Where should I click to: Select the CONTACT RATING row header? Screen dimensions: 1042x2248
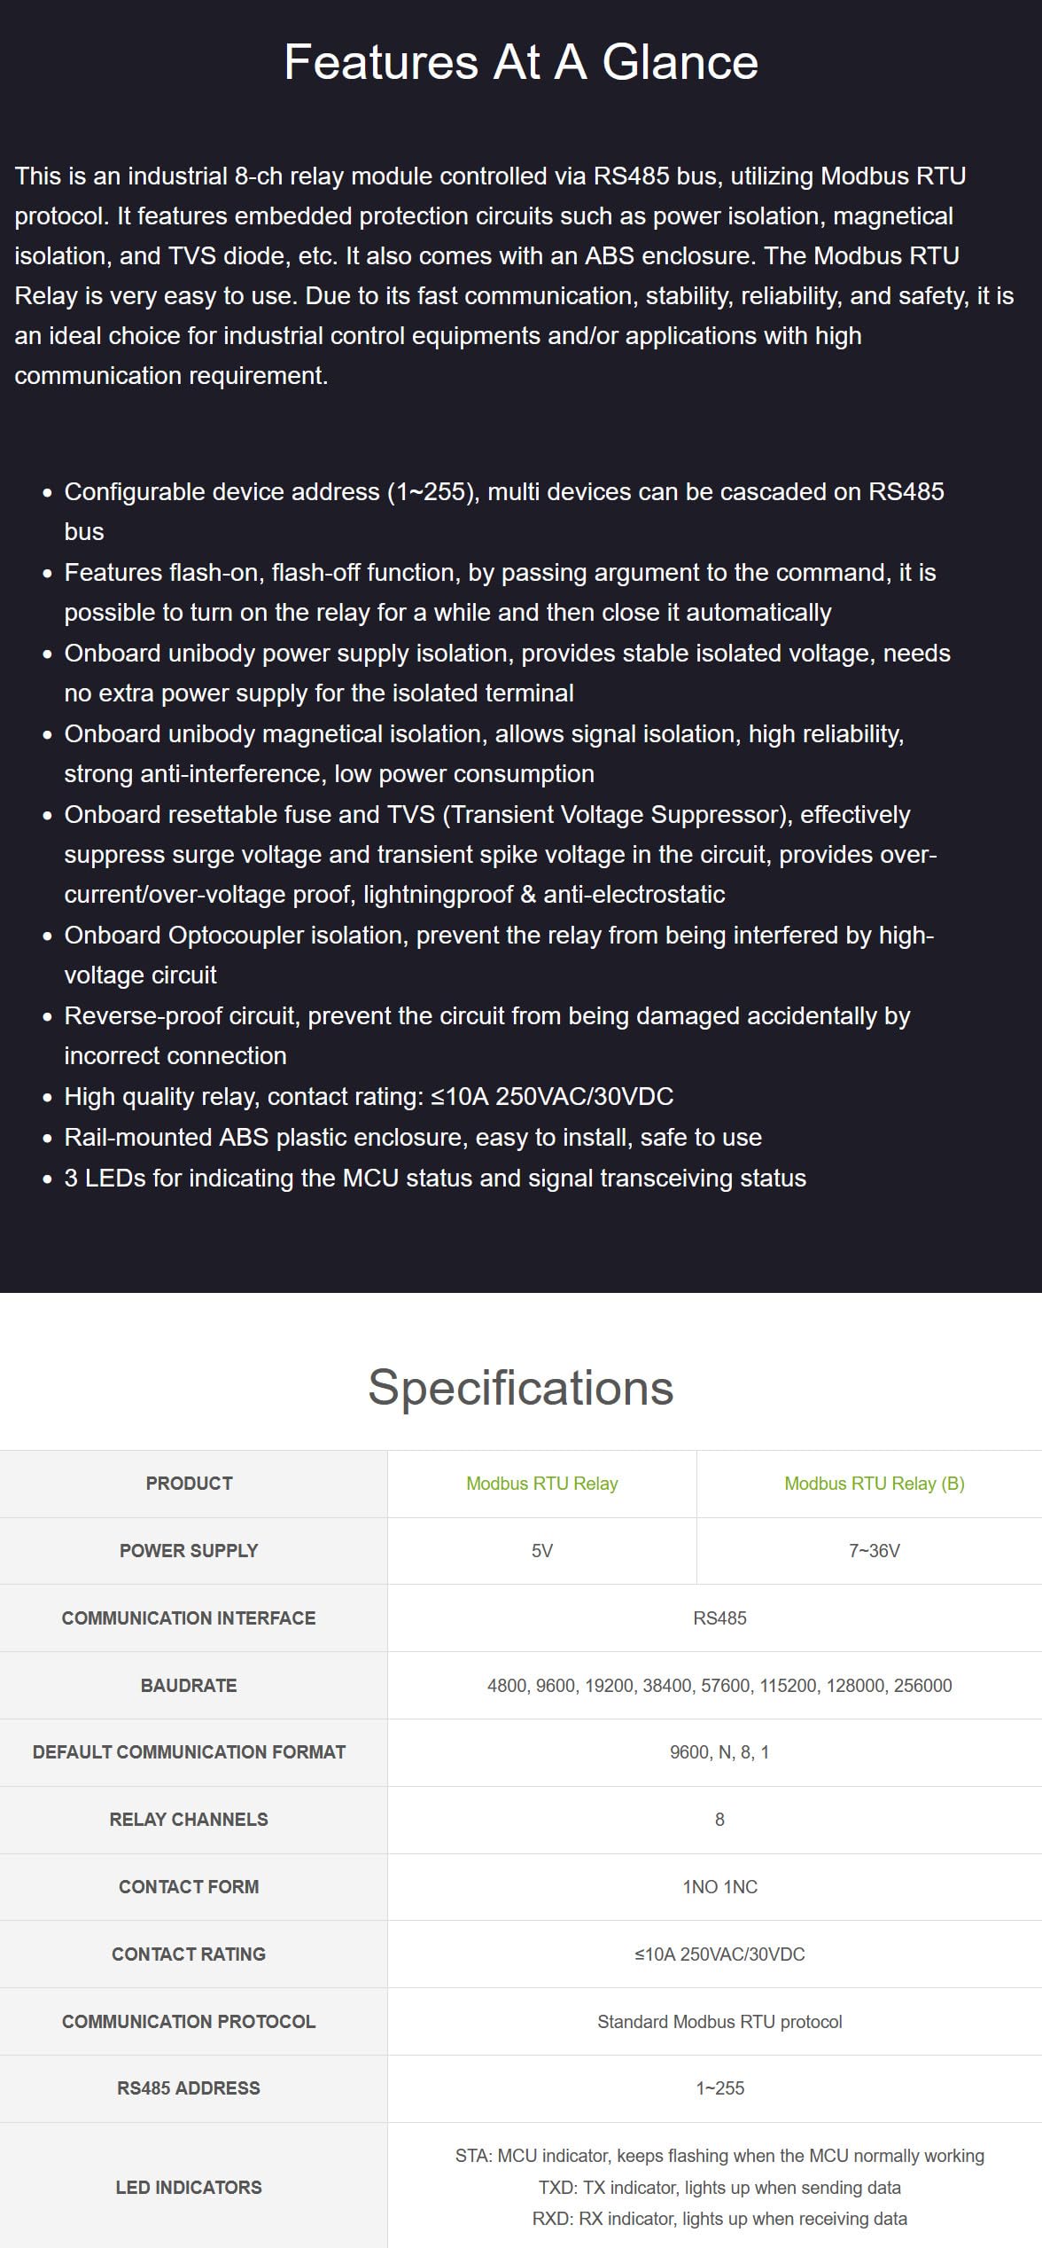pyautogui.click(x=189, y=1954)
